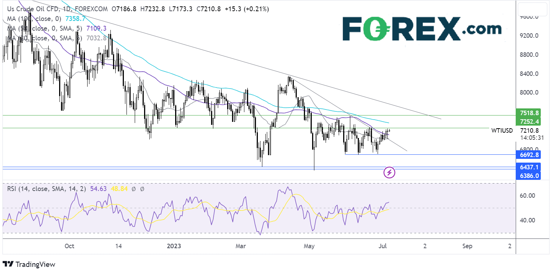Screen dimensions: 555x274
Task: Click the purple lightning event icon
Action: tap(389, 172)
